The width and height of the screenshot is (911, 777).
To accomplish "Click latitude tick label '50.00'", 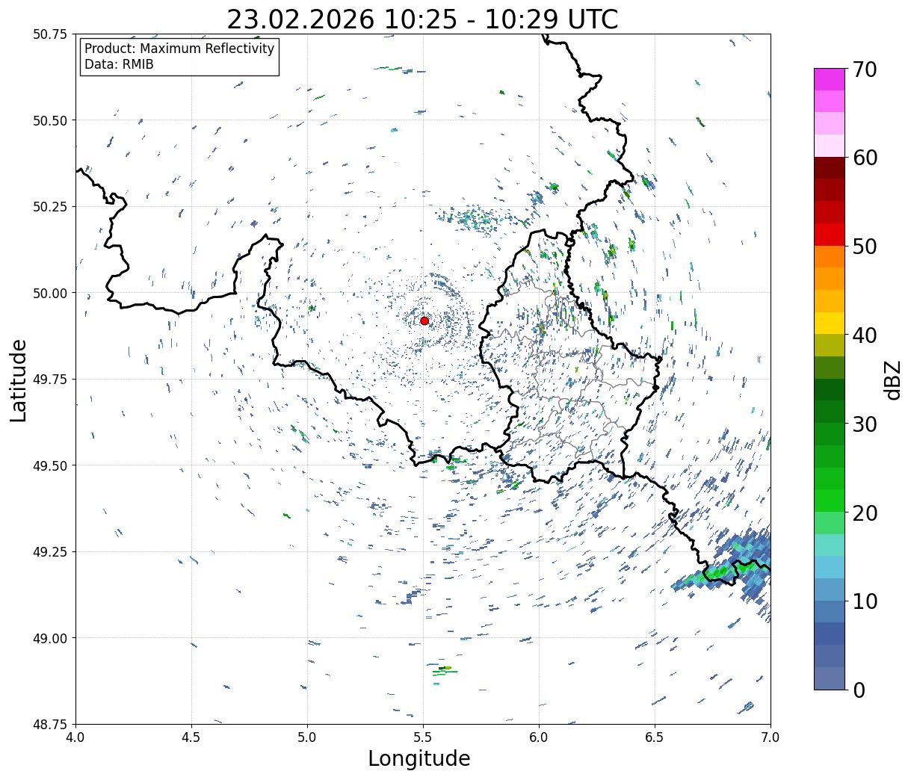I will pyautogui.click(x=49, y=293).
